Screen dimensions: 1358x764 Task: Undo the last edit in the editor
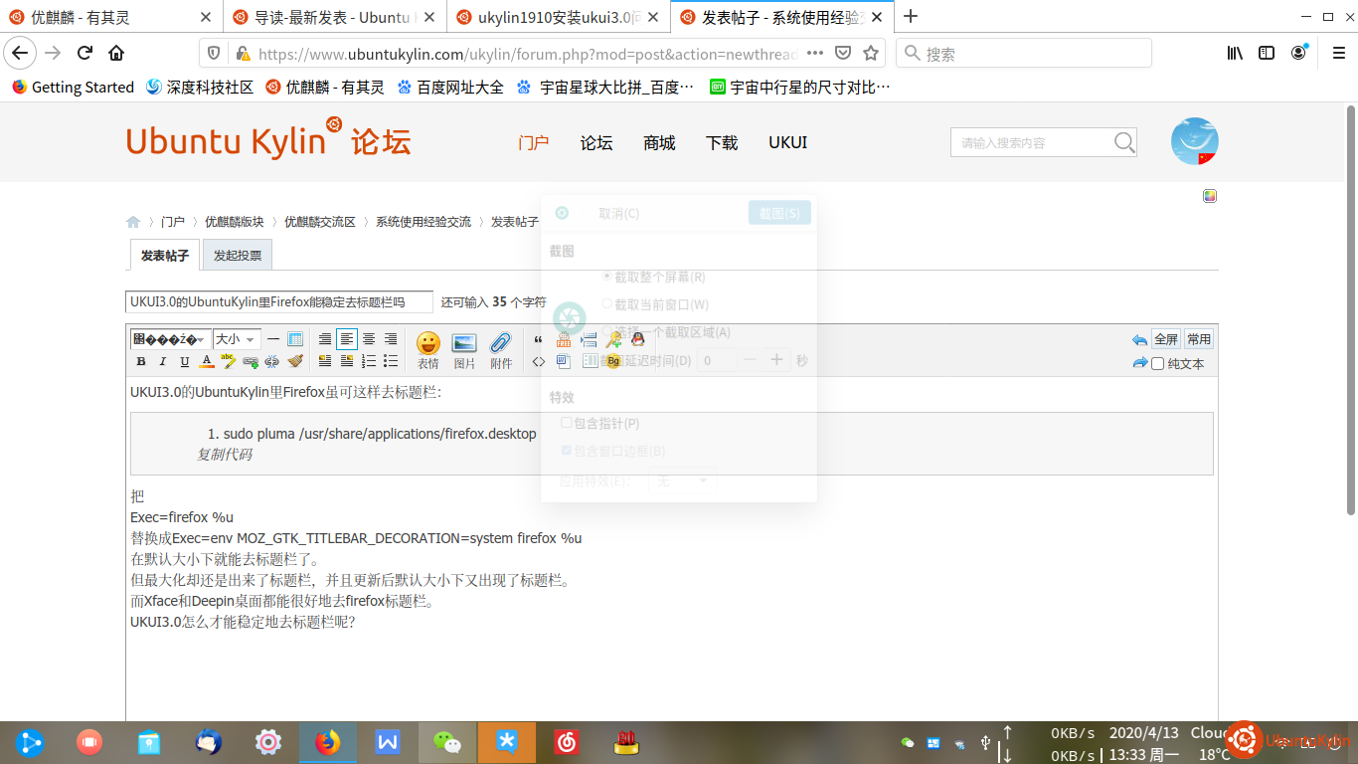[x=1139, y=339]
